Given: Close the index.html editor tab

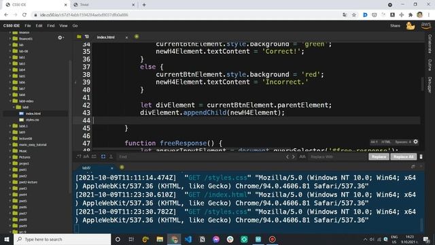Looking at the screenshot, I should pos(126,37).
